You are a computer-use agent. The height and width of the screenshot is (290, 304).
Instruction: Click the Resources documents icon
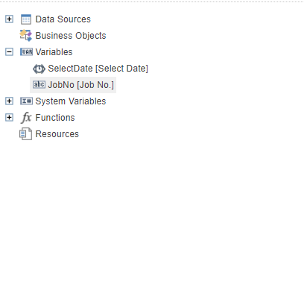(x=26, y=134)
